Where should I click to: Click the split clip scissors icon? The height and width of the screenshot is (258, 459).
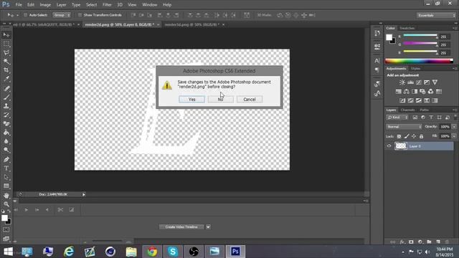[60, 210]
